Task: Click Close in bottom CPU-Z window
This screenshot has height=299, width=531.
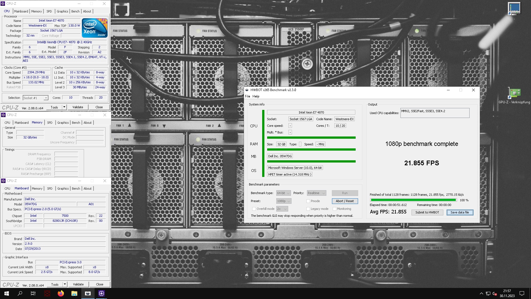Action: tap(100, 284)
